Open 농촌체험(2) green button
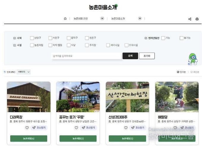 point(78,139)
